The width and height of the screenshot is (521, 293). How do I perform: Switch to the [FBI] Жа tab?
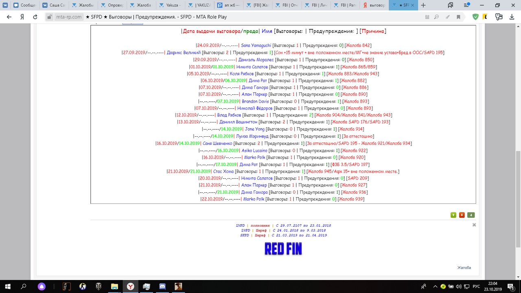point(257,5)
